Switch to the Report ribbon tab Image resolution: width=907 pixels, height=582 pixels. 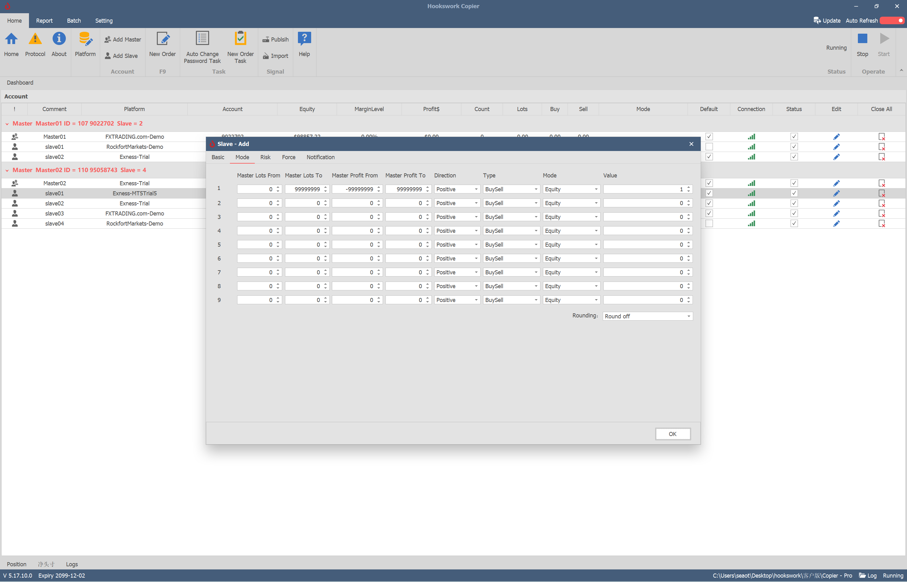[44, 20]
